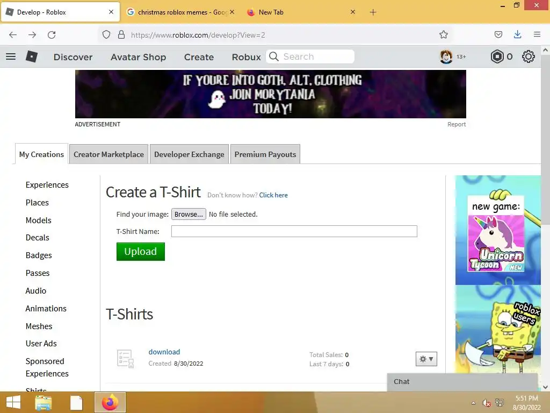This screenshot has height=413, width=550.
Task: Select Passes in the sidebar
Action: (38, 273)
